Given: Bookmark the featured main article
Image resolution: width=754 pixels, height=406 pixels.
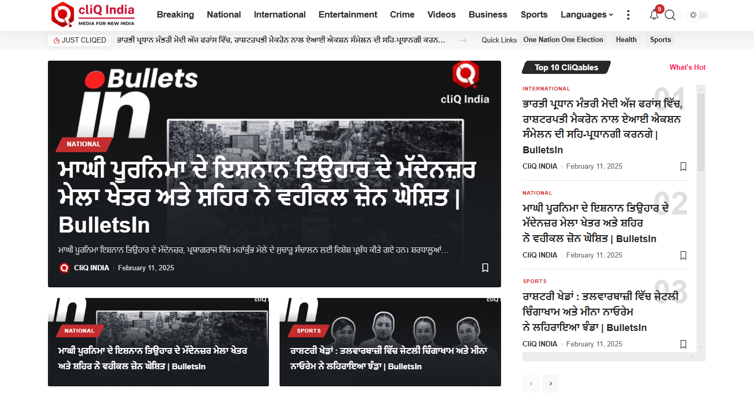Looking at the screenshot, I should 485,268.
